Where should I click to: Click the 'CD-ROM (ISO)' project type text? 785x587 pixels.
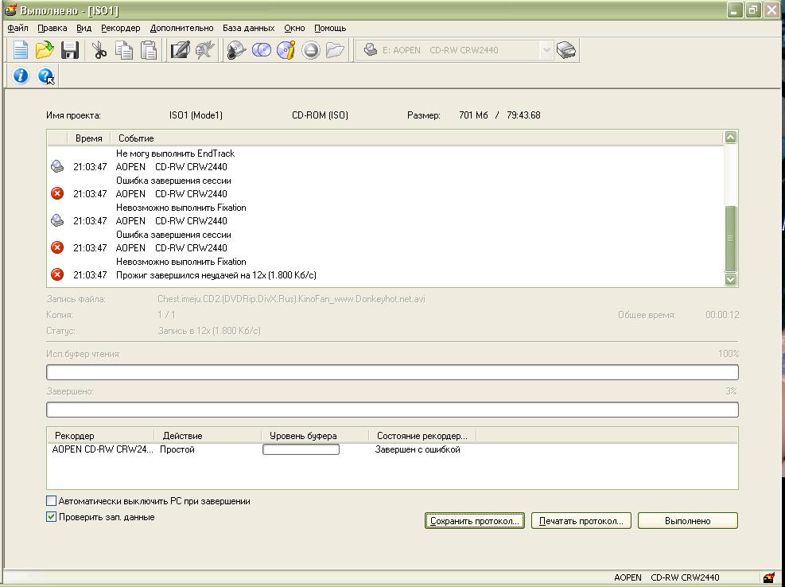(320, 115)
